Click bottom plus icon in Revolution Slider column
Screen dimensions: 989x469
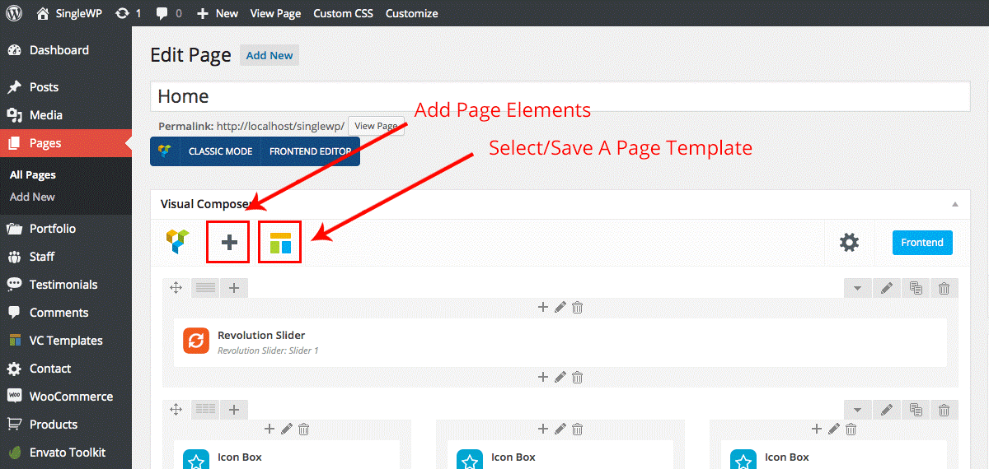tap(543, 377)
